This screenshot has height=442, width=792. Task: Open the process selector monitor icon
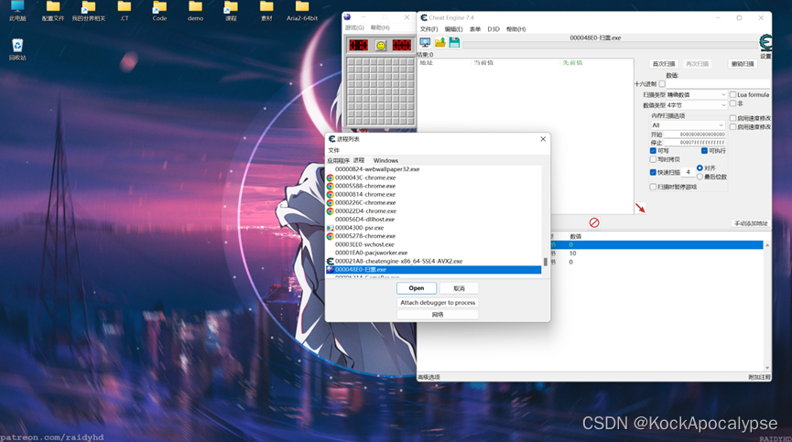[425, 42]
